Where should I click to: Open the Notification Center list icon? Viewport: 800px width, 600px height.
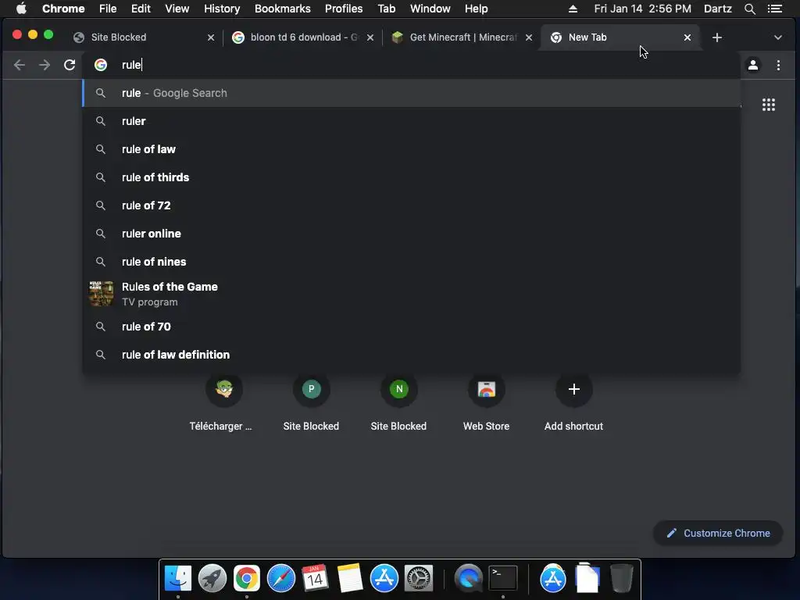(774, 9)
